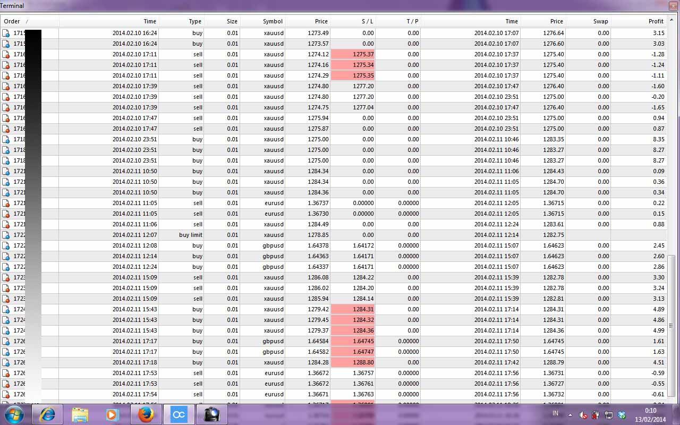Click the close price 1288.79
680x425 pixels.
click(554, 362)
